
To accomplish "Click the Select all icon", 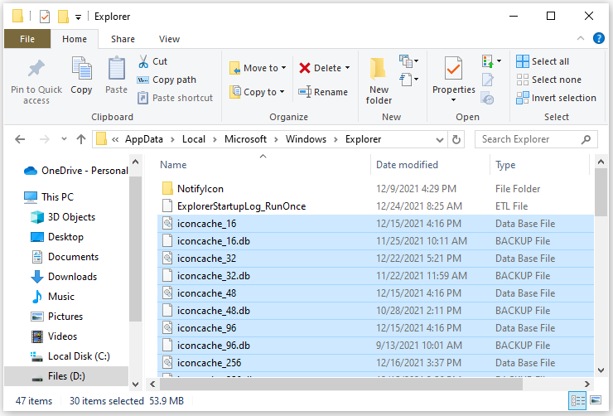I will (x=523, y=61).
